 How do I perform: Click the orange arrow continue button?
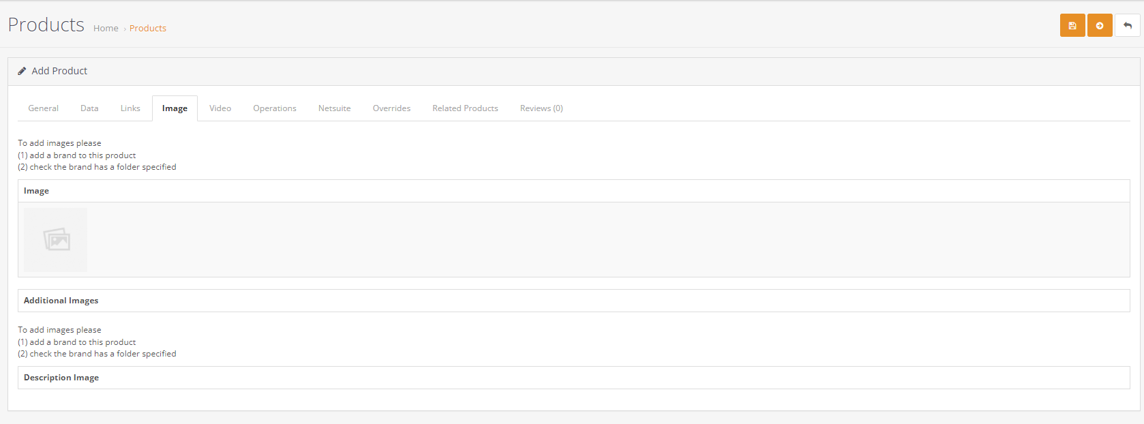1100,25
